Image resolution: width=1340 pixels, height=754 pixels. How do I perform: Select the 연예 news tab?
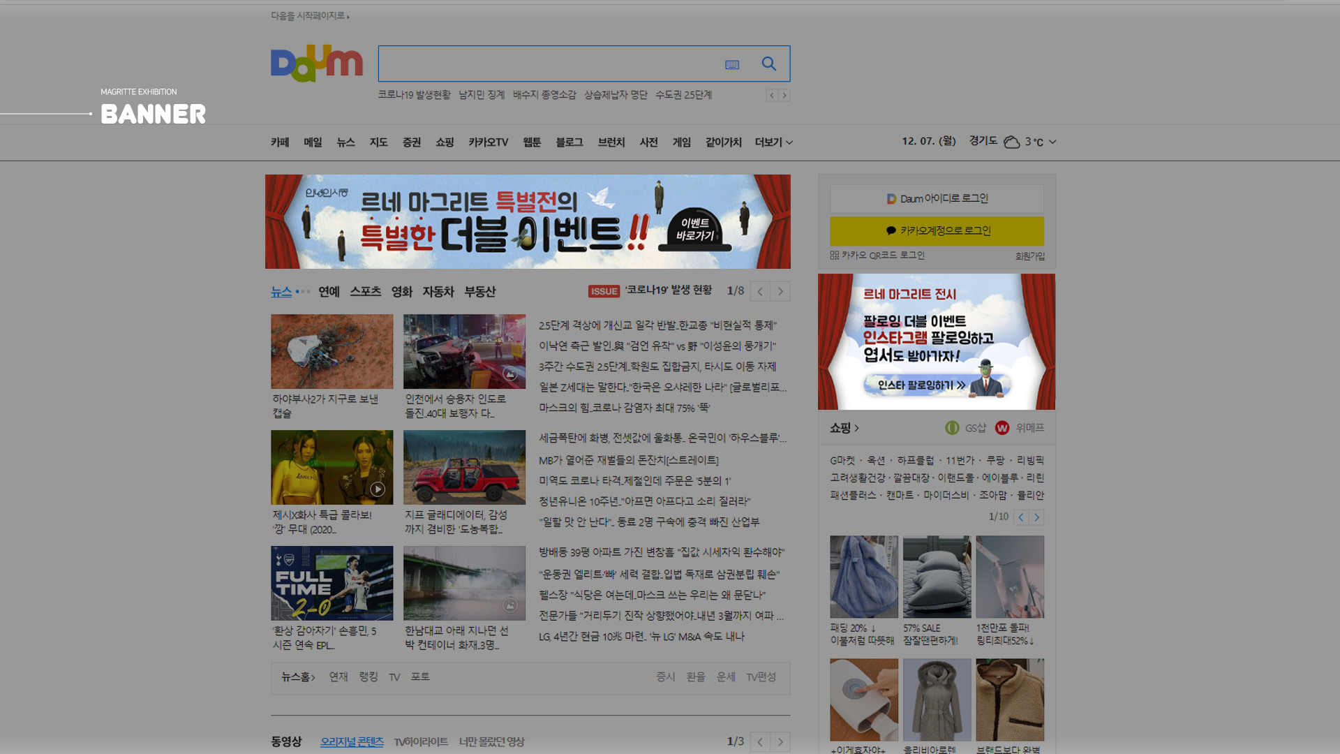tap(329, 292)
